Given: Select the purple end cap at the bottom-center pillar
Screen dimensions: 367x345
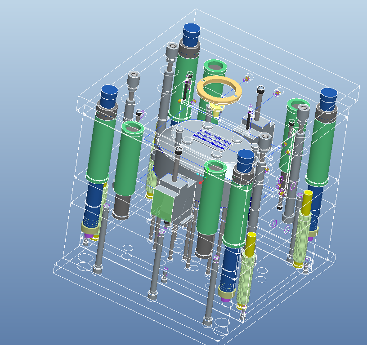Looking at the screenshot, I should (x=225, y=300).
